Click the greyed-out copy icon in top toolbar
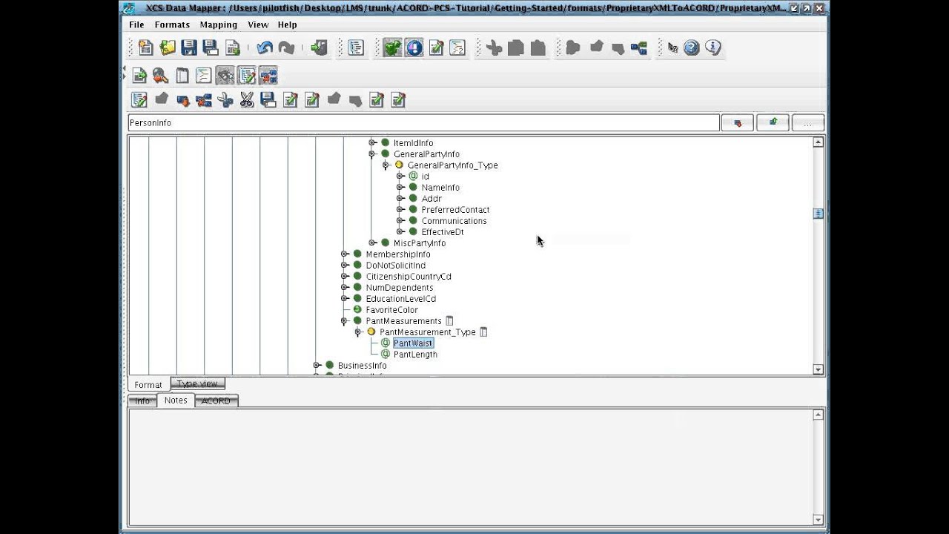 click(516, 48)
